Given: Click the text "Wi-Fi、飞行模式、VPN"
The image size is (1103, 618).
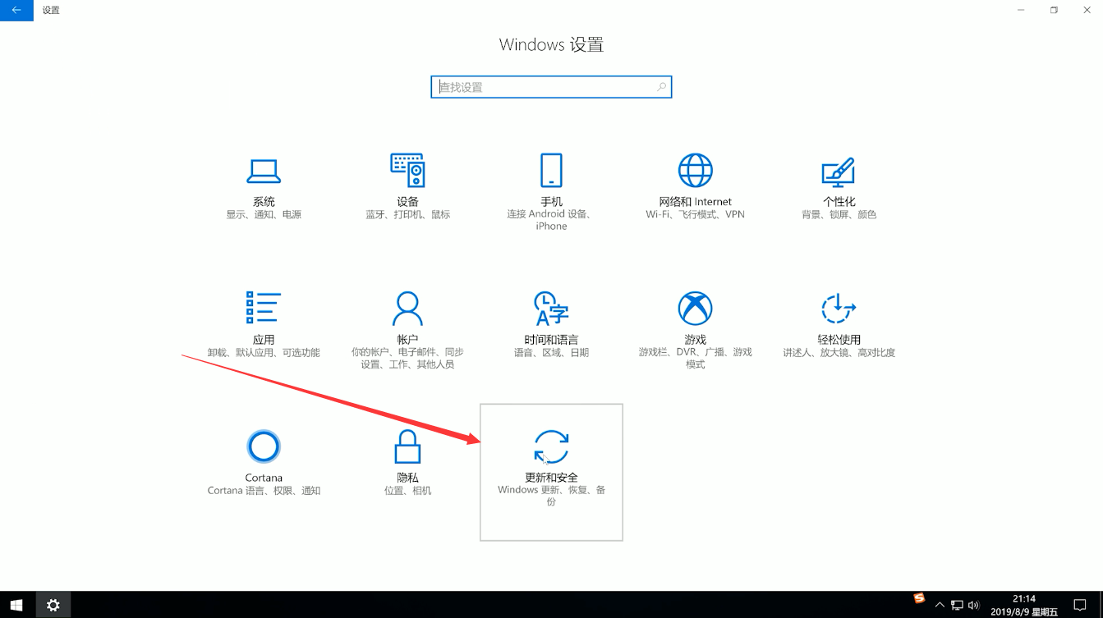Looking at the screenshot, I should [x=695, y=214].
